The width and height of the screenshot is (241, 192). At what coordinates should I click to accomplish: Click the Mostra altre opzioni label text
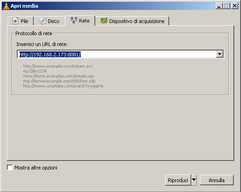pyautogui.click(x=36, y=168)
